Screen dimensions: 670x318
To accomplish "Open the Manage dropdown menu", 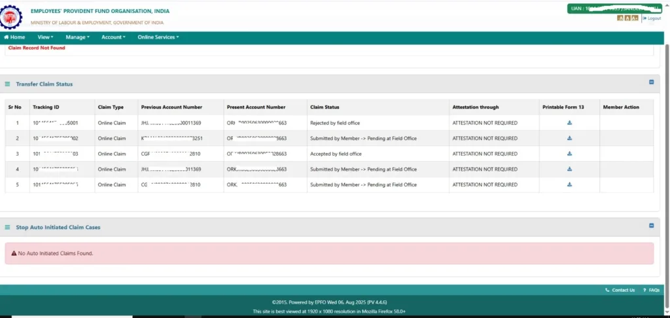I will click(x=77, y=37).
